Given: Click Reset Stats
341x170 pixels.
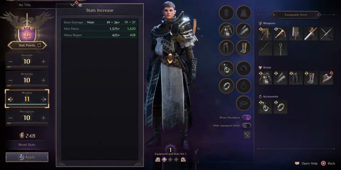Looking at the screenshot, I should coord(27,145).
